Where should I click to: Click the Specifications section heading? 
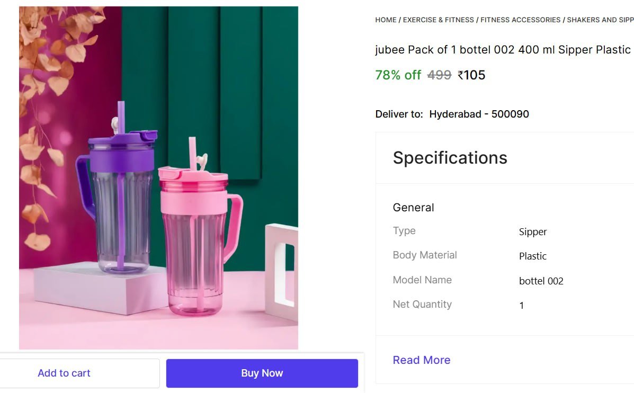click(x=450, y=158)
